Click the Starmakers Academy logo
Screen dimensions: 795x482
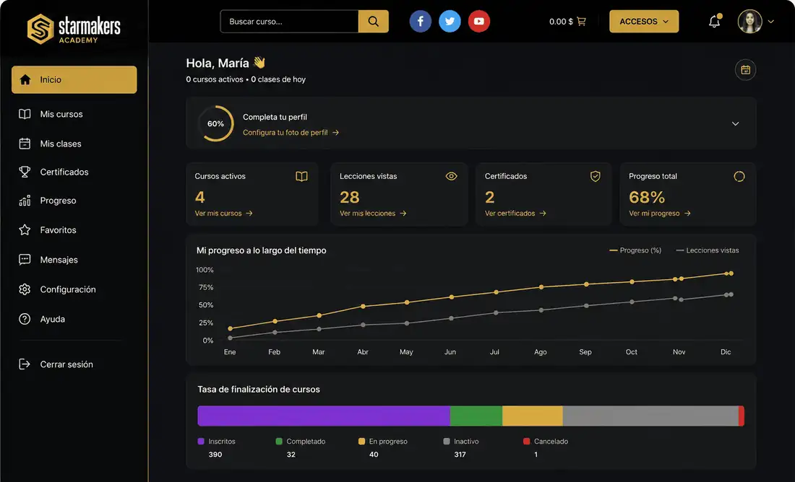74,28
